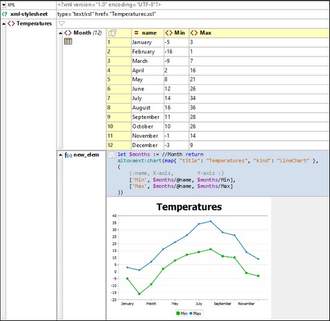
Task: Open the XML declaration dropdown arrow
Action: tap(3, 5)
